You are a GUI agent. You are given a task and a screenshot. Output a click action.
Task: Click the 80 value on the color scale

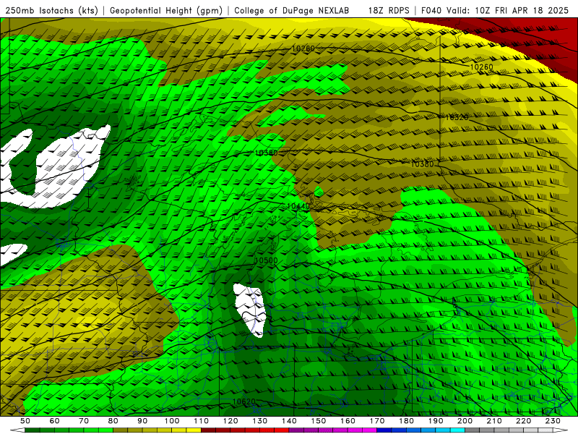113,421
